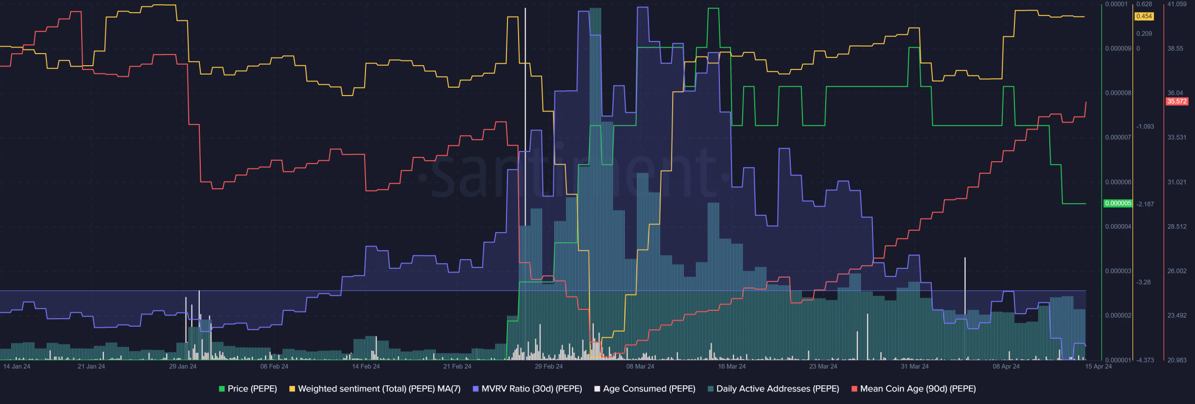The image size is (1195, 404).
Task: Click the 14 Jan 24 date label
Action: pos(17,366)
